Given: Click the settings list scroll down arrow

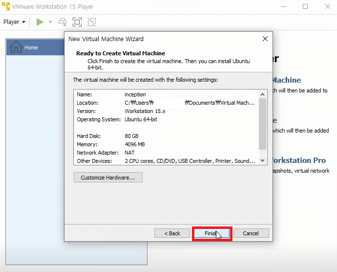Looking at the screenshot, I should tap(262, 160).
